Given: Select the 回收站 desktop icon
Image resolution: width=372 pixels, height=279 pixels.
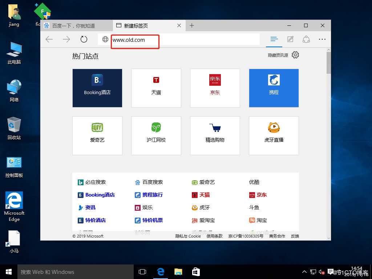Looking at the screenshot, I should pos(14,128).
